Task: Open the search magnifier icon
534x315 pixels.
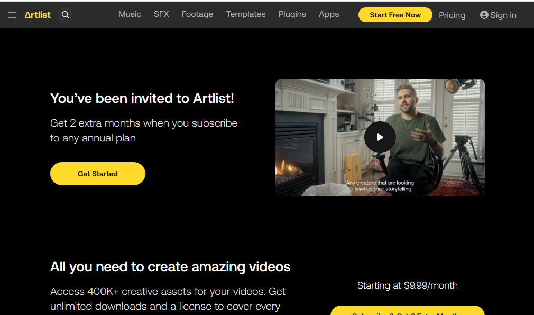Action: coord(66,15)
